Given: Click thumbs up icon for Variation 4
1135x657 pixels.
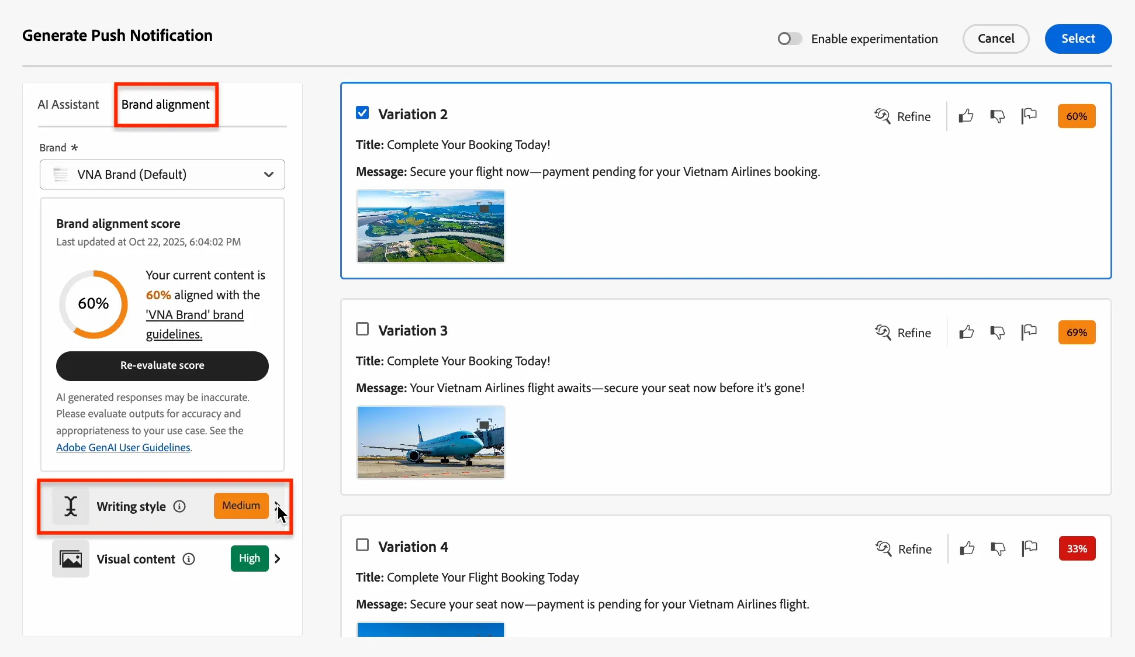Looking at the screenshot, I should tap(967, 548).
